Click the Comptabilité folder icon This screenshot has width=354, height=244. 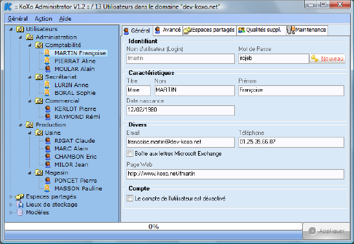point(39,45)
